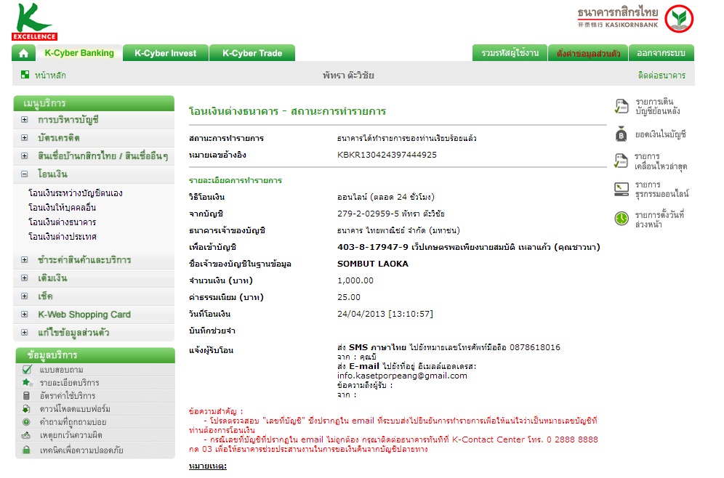The width and height of the screenshot is (724, 478).
Task: Open รวมรหัสผู้ใช้งาน tab
Action: click(x=510, y=53)
